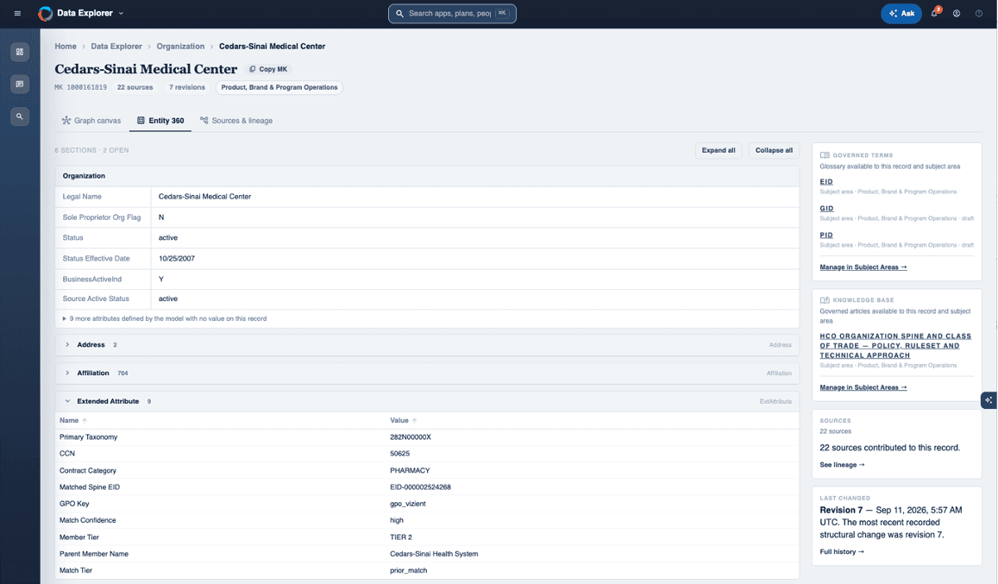Open the messages panel icon in sidebar

[x=20, y=84]
